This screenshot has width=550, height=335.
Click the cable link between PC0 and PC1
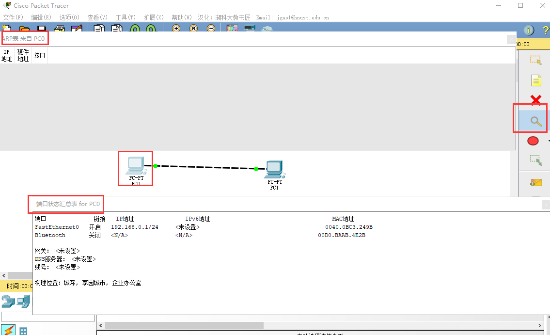click(205, 167)
